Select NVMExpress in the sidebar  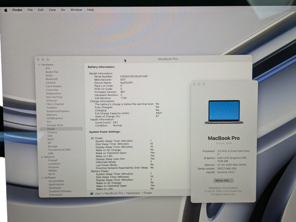55,118
